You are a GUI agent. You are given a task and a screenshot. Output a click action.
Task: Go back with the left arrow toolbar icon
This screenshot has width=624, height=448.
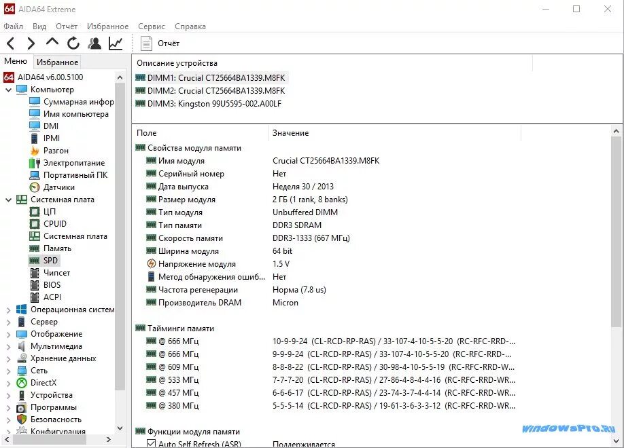[x=11, y=43]
